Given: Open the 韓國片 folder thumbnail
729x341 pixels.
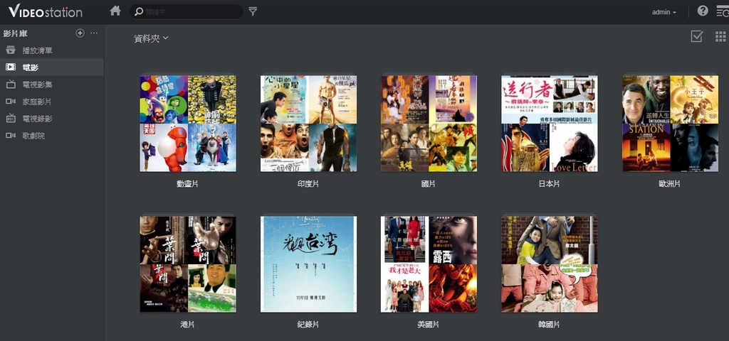Looking at the screenshot, I should pos(550,264).
